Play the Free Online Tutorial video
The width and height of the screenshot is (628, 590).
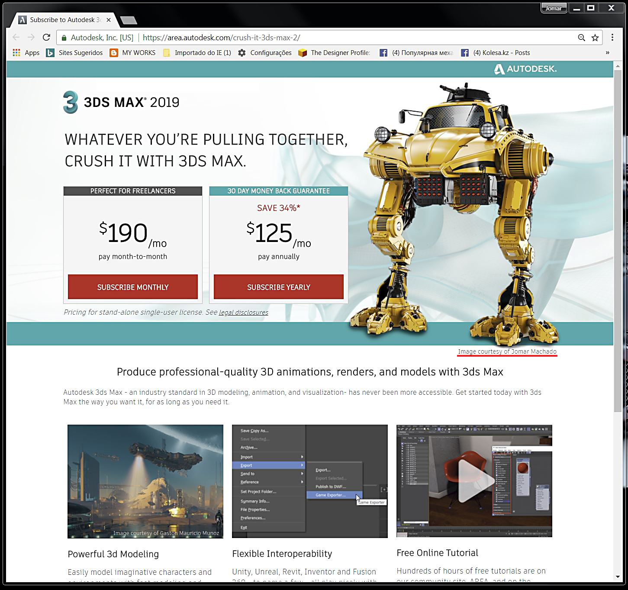(x=474, y=481)
